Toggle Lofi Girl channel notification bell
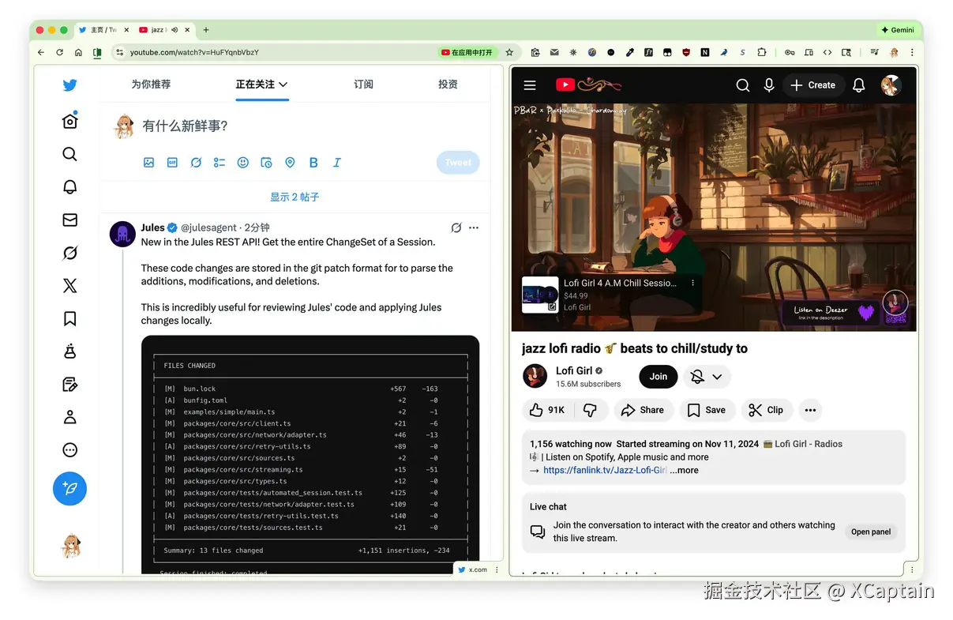Screen dimensions: 953x620 click(x=698, y=377)
